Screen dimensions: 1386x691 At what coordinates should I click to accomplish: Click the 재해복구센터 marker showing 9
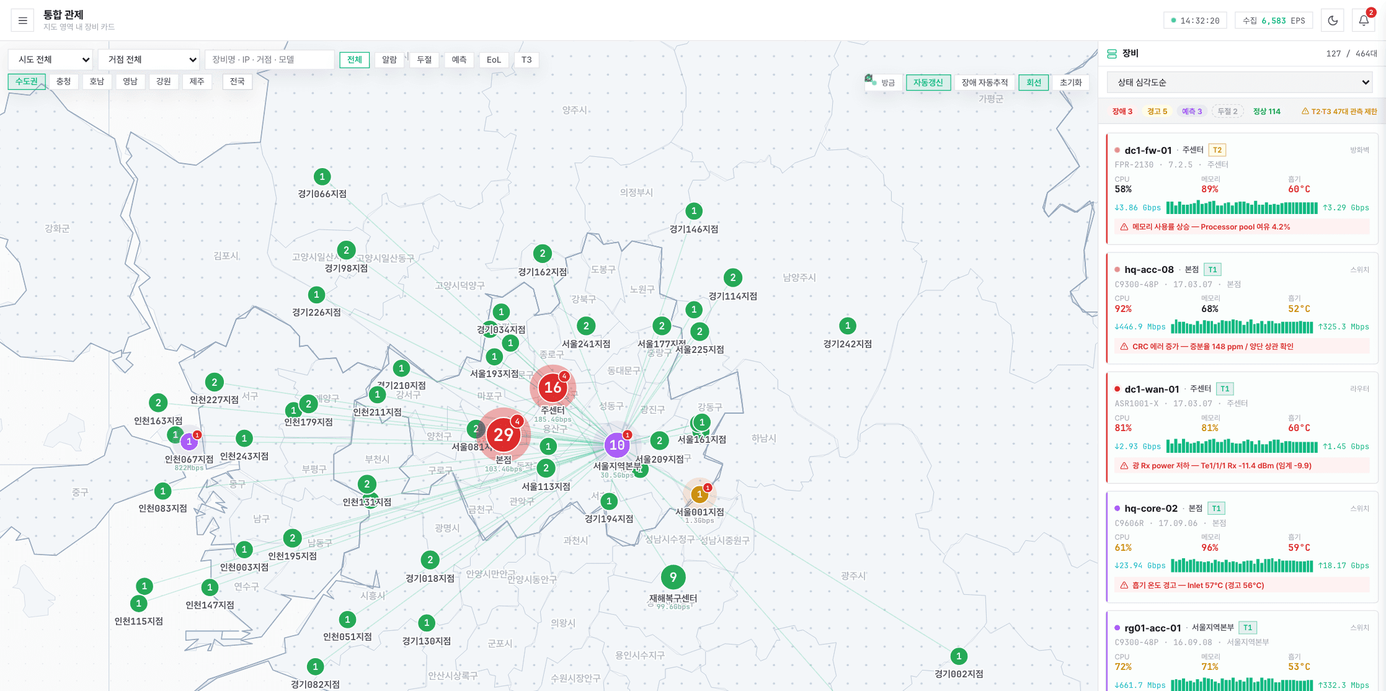pyautogui.click(x=673, y=577)
